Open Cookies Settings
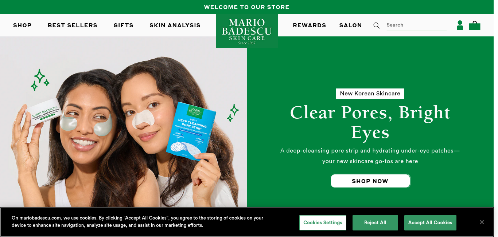The width and height of the screenshot is (498, 237). [323, 222]
